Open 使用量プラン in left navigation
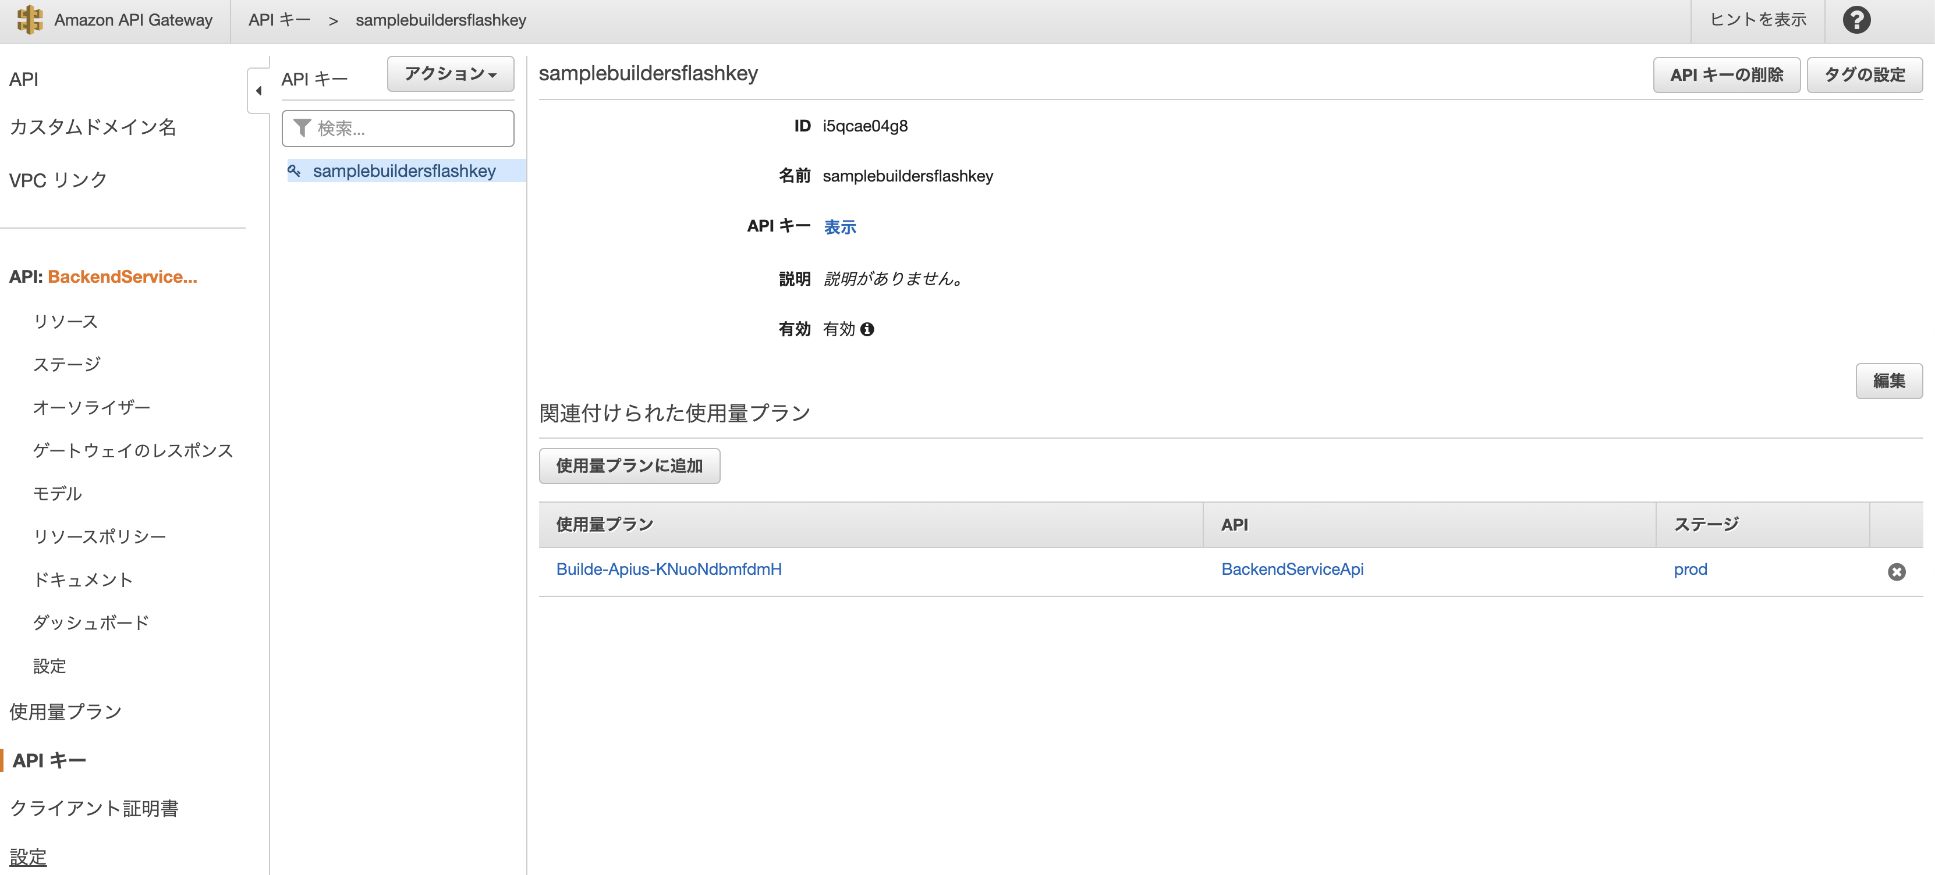The height and width of the screenshot is (875, 1935). (x=65, y=712)
